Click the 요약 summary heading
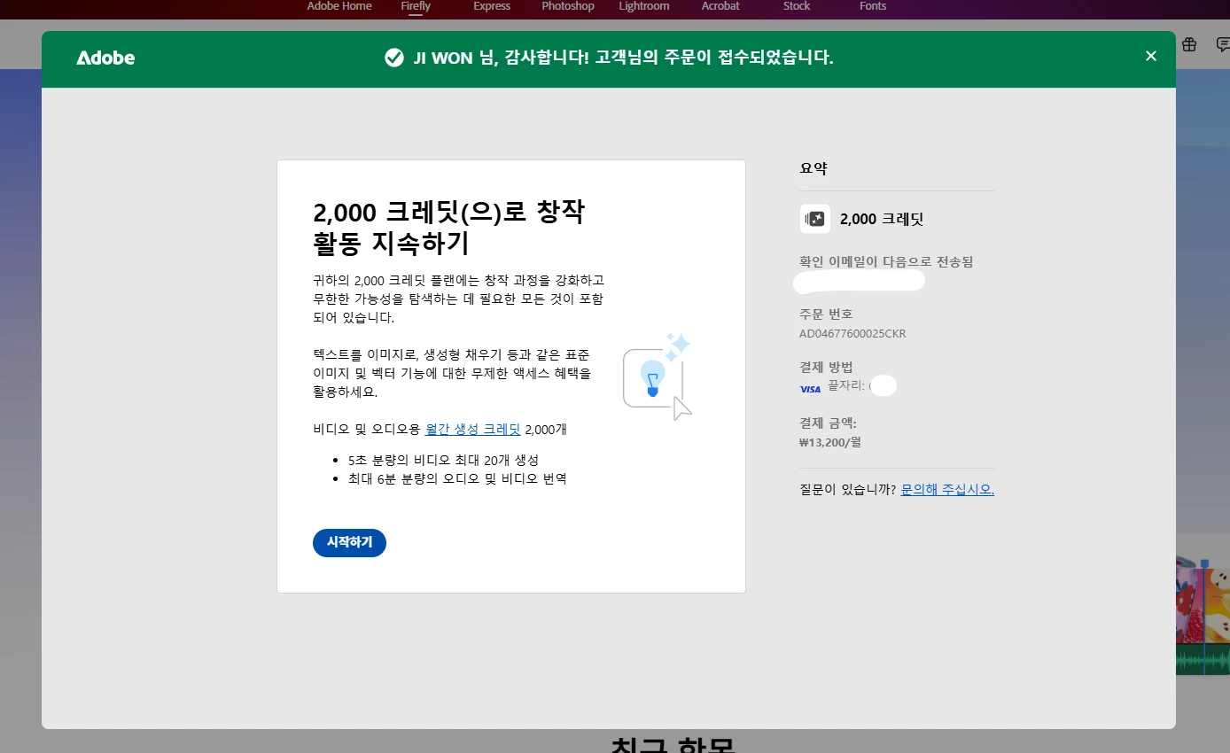1230x753 pixels. click(814, 168)
